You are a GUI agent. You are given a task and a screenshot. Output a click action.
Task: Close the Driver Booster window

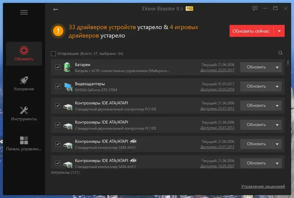[286, 8]
